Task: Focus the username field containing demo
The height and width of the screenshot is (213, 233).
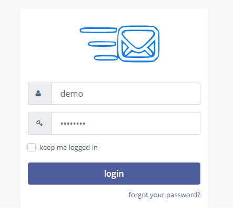Action: tap(126, 94)
